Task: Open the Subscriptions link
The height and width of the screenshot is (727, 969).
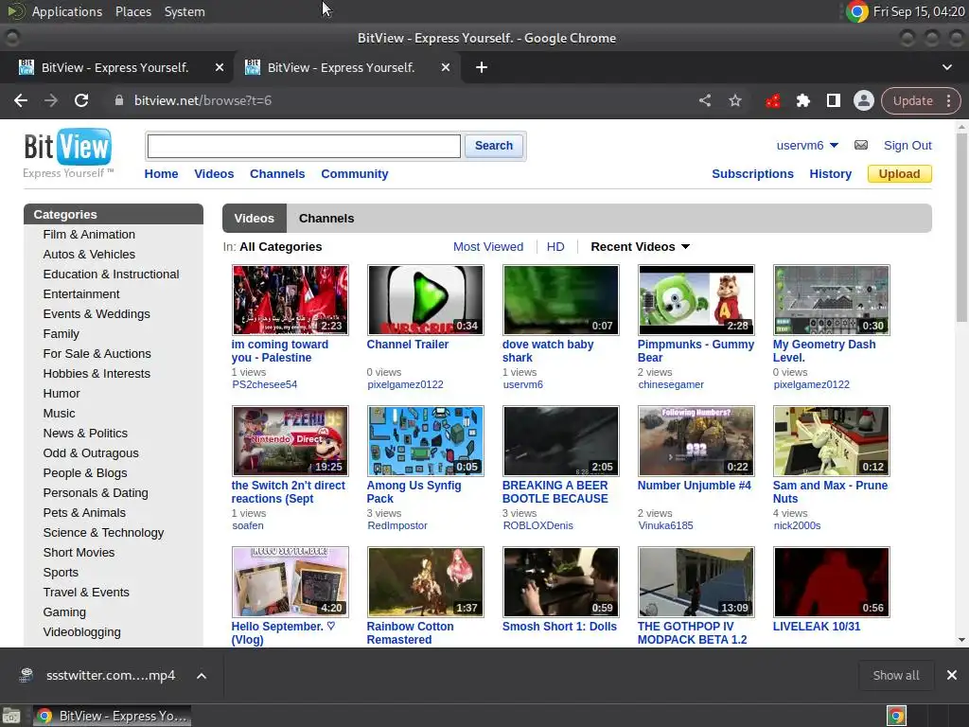Action: pyautogui.click(x=752, y=174)
